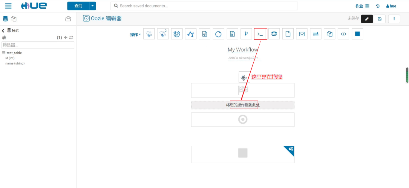Add a Sub-workflow action
The image size is (409, 188).
point(246,34)
